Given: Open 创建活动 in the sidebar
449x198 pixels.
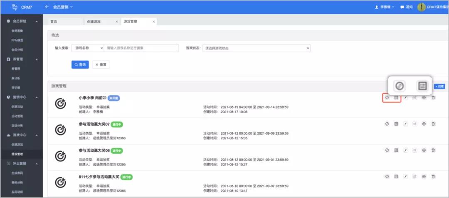Looking at the screenshot, I should (17, 106).
